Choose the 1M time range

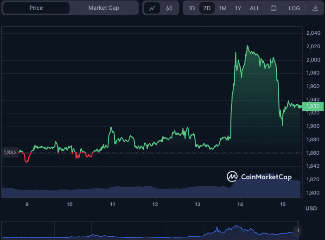coord(223,8)
